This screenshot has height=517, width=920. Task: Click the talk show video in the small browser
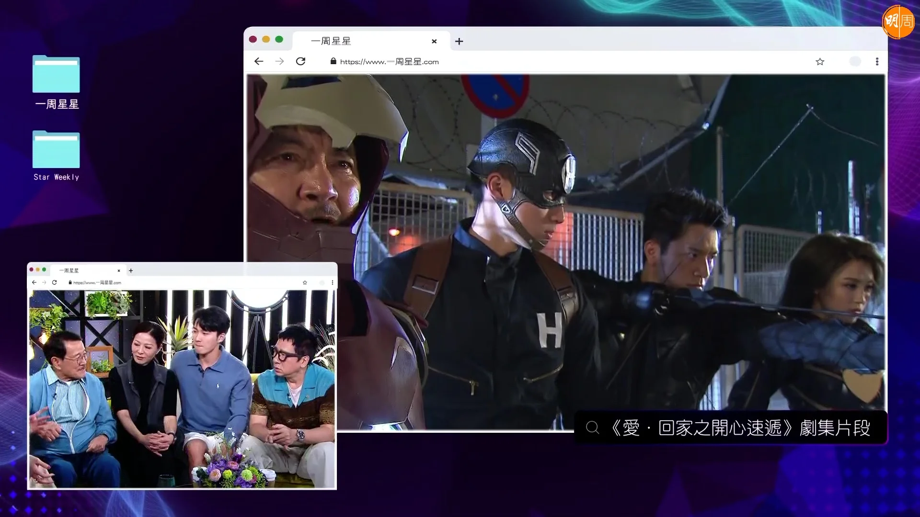[x=182, y=389]
